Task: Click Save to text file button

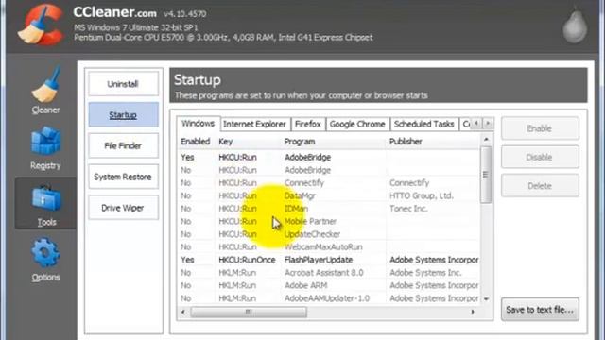Action: click(x=540, y=309)
